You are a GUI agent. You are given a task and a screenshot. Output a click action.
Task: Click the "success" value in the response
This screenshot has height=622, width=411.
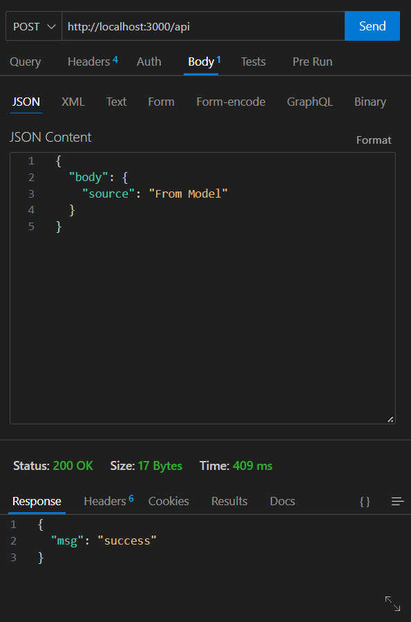click(x=127, y=540)
